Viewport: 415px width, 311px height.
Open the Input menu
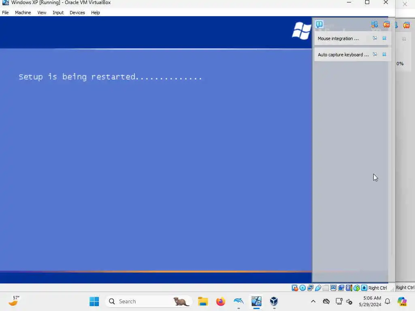(x=58, y=13)
